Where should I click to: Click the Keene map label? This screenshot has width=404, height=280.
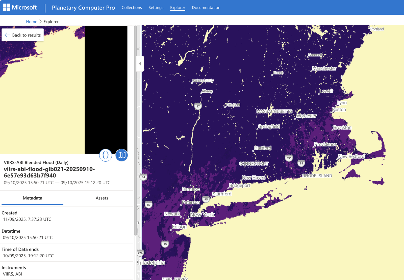(x=278, y=73)
